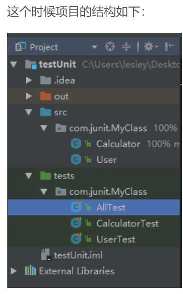
Task: Expand the .idea folder
Action: click(x=29, y=81)
